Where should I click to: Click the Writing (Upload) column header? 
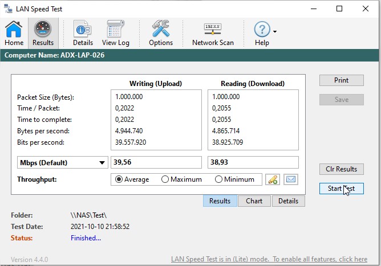point(156,84)
